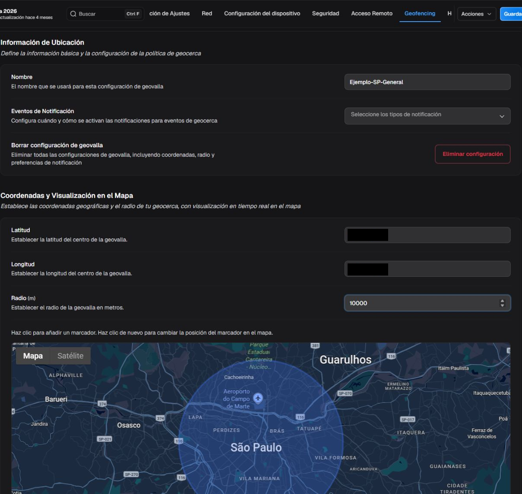
Task: Click Eliminar configuración button
Action: (x=472, y=154)
